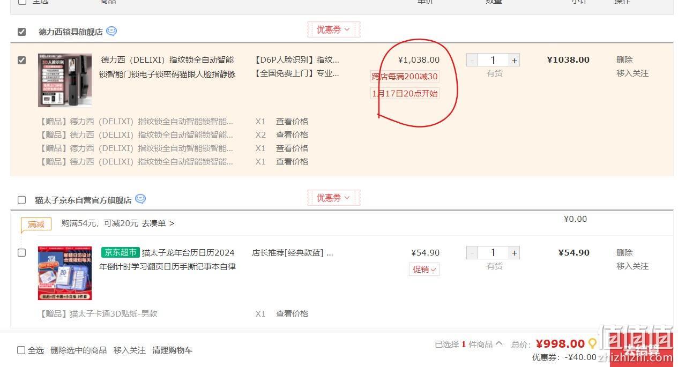The image size is (678, 367).
Task: Click the ¥998.00 total price
Action: click(x=560, y=344)
